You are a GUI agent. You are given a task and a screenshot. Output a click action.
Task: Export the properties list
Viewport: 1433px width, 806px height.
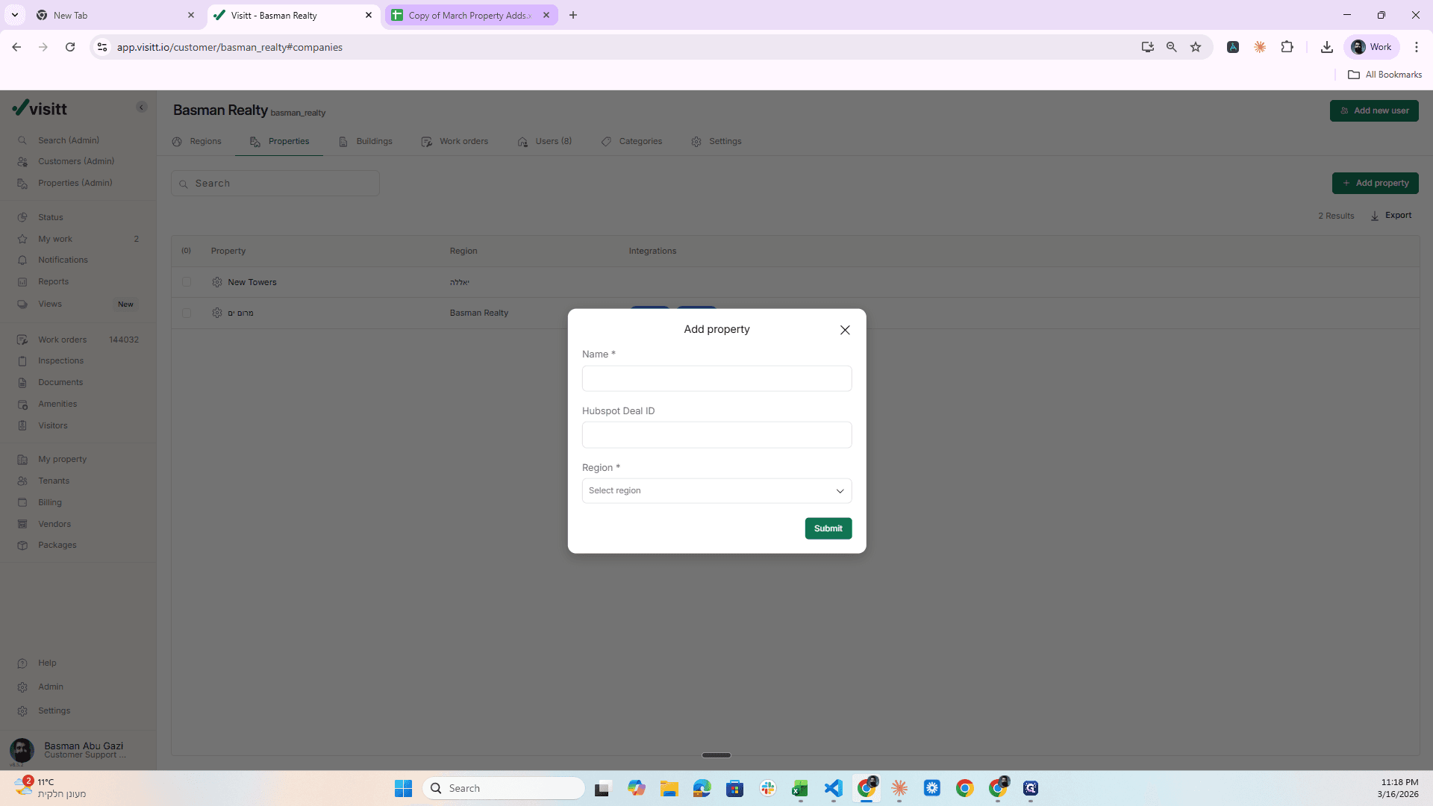tap(1391, 216)
